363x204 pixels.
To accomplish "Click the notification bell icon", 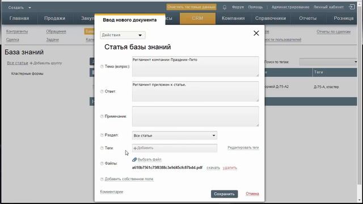I will (x=225, y=7).
